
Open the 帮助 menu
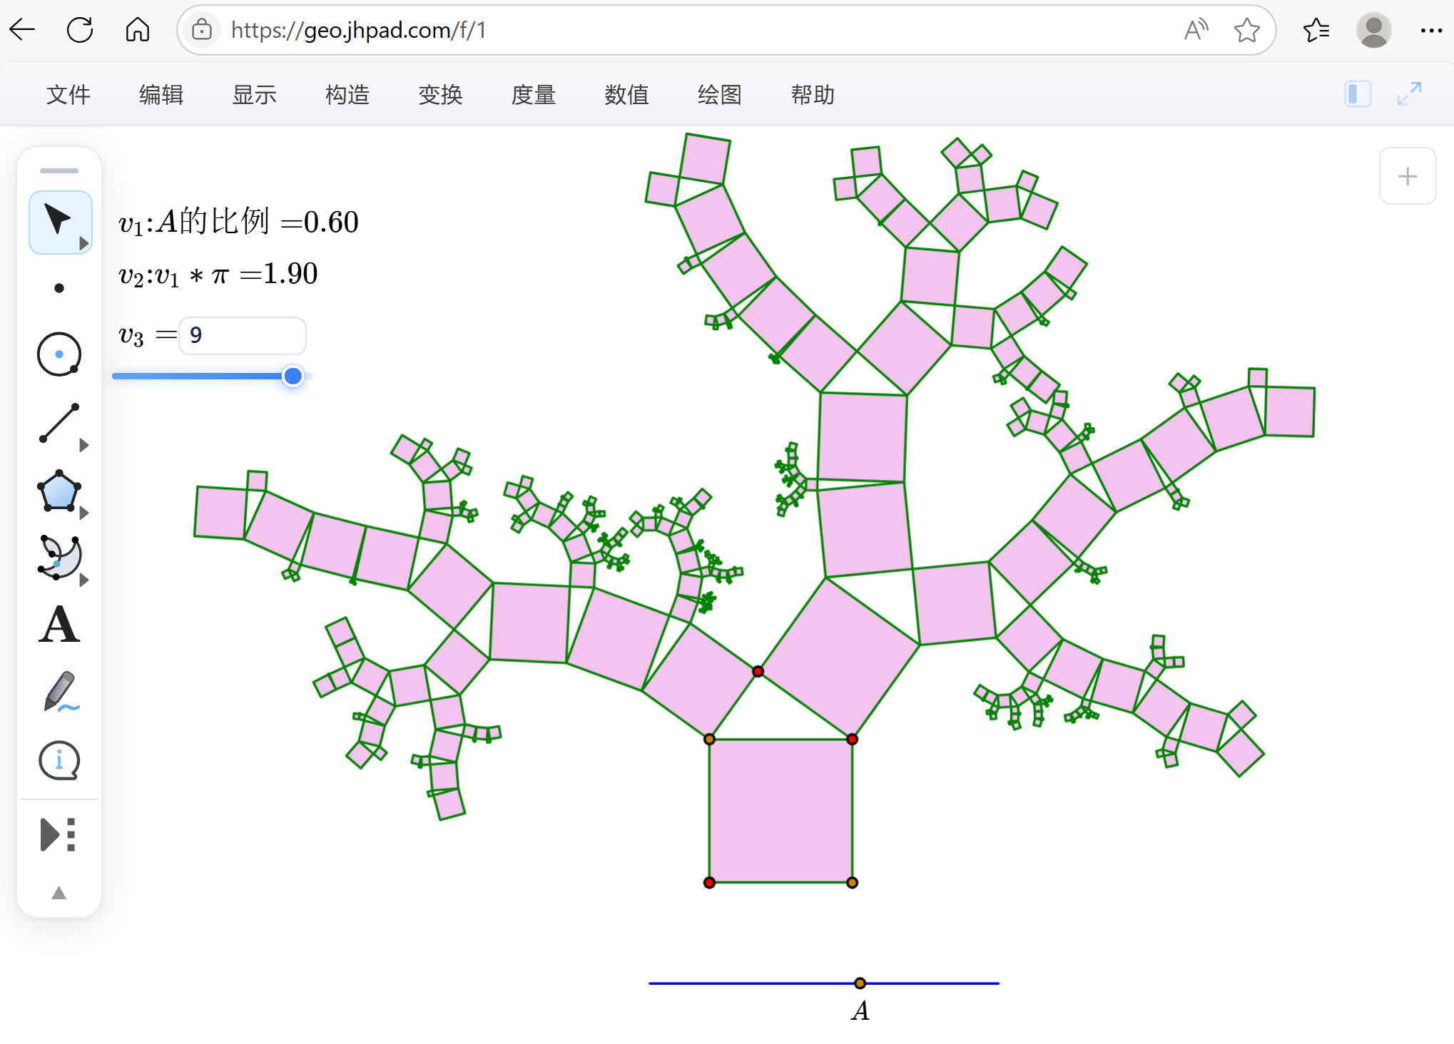(x=813, y=95)
